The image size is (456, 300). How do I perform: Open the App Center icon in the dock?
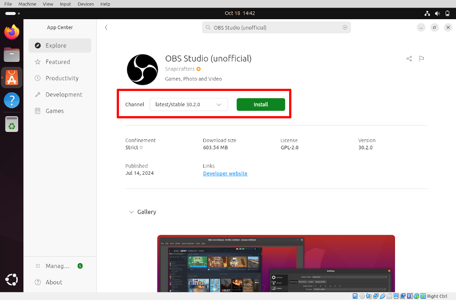(x=11, y=77)
